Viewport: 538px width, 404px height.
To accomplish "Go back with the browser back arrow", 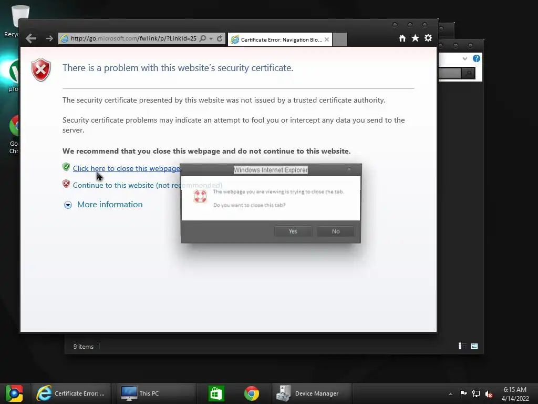I will coord(31,38).
